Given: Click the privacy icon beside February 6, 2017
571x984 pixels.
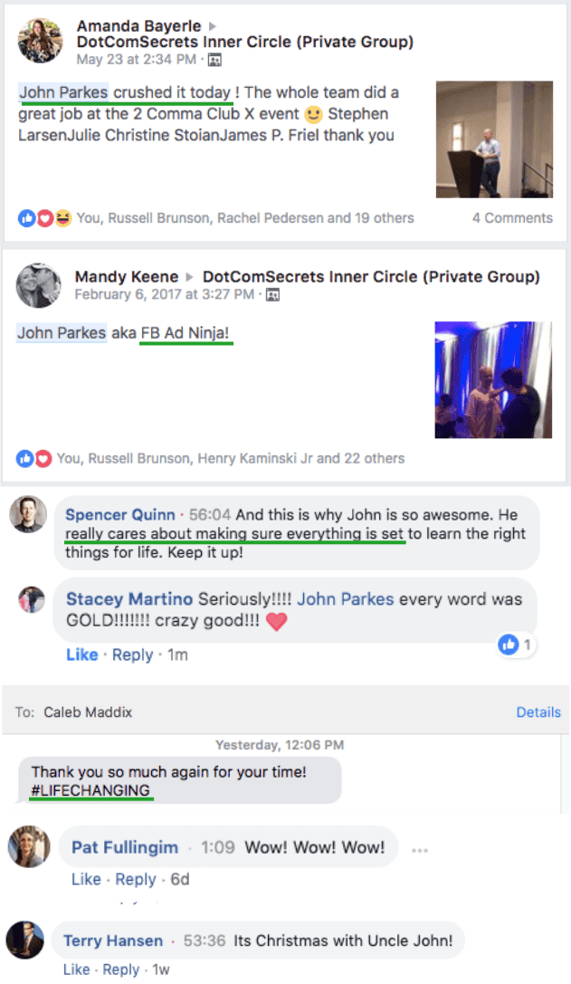Looking at the screenshot, I should (272, 295).
